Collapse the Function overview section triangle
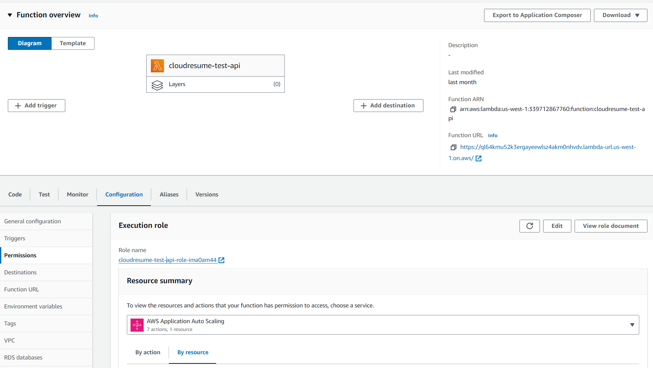This screenshot has height=368, width=653. (x=10, y=15)
